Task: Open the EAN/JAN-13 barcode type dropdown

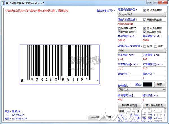Action: (142, 14)
